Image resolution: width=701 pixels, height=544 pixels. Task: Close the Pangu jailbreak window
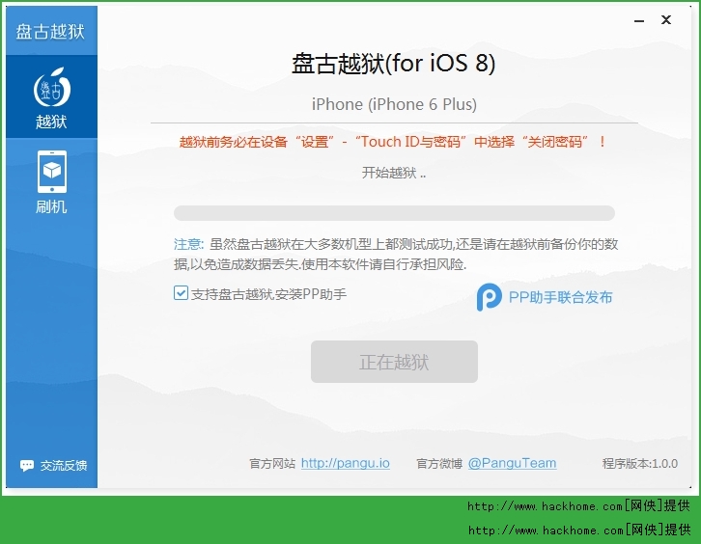point(666,19)
